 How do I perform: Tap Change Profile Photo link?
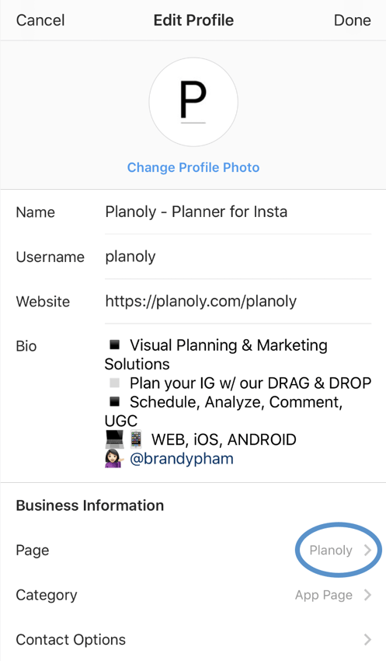193,167
